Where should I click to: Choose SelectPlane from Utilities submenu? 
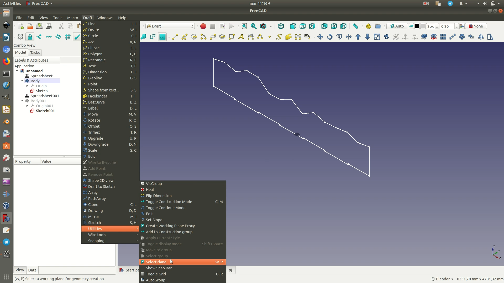pyautogui.click(x=182, y=262)
